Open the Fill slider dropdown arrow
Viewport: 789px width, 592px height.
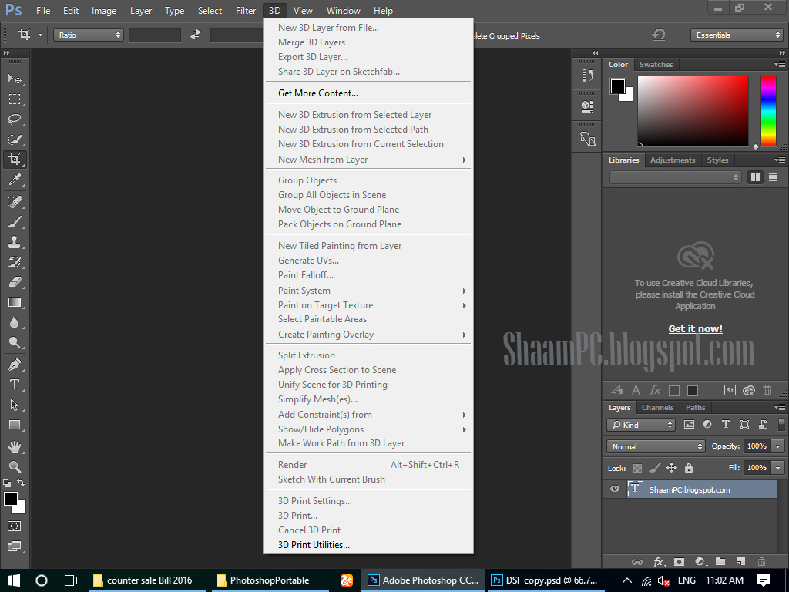click(778, 468)
